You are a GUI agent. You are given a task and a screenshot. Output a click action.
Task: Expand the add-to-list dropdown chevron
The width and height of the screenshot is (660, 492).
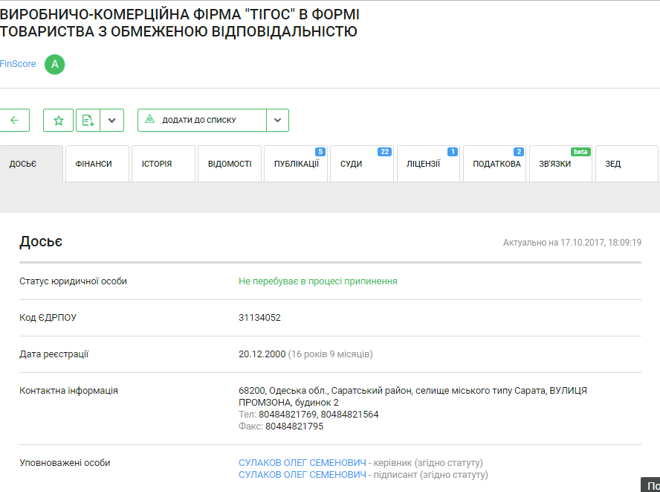(x=277, y=120)
